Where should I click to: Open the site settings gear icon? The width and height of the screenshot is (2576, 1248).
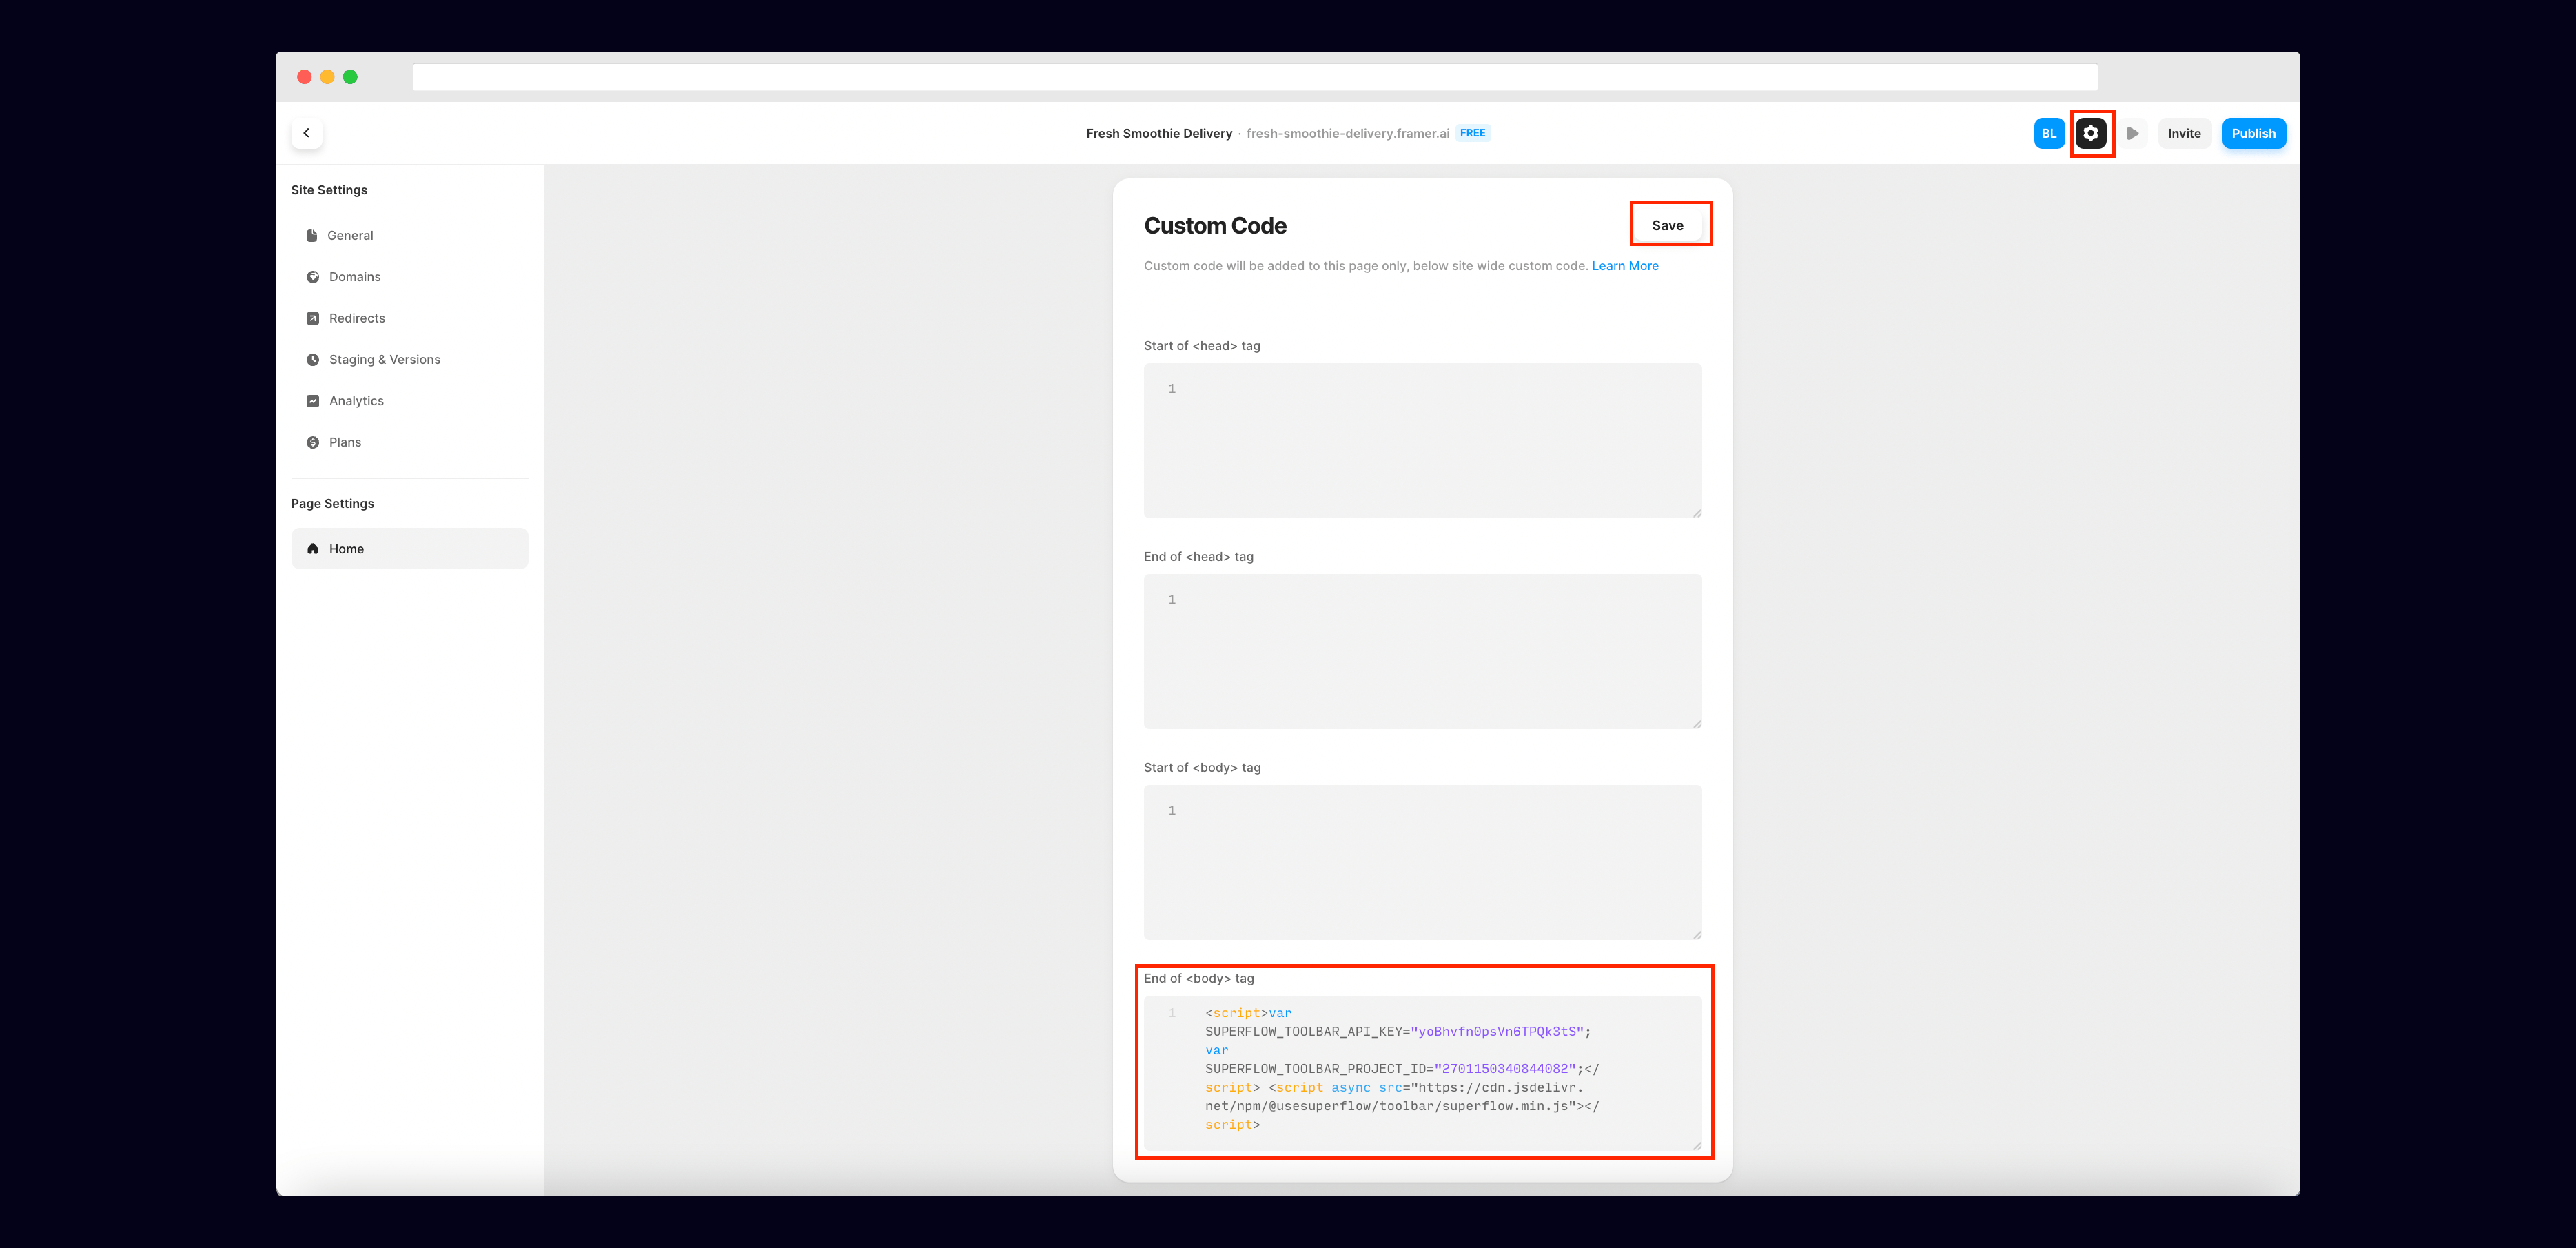click(x=2091, y=133)
